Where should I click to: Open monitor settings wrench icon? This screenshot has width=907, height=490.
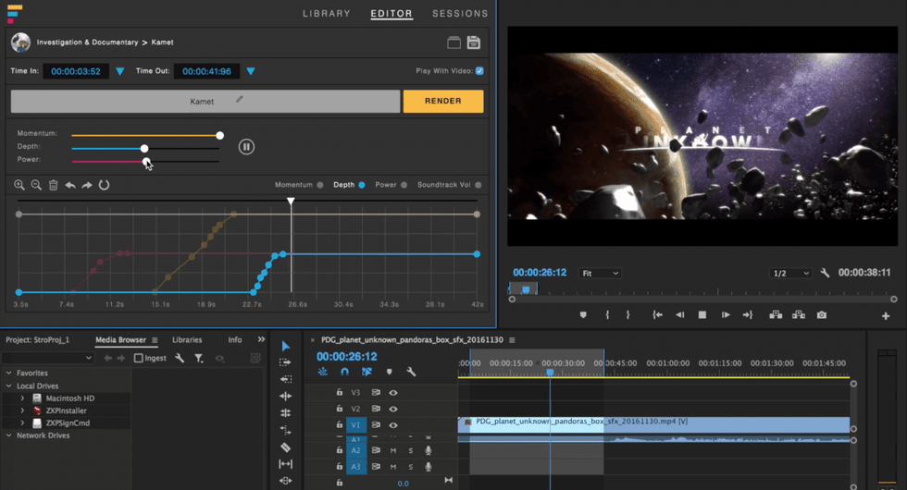(825, 273)
